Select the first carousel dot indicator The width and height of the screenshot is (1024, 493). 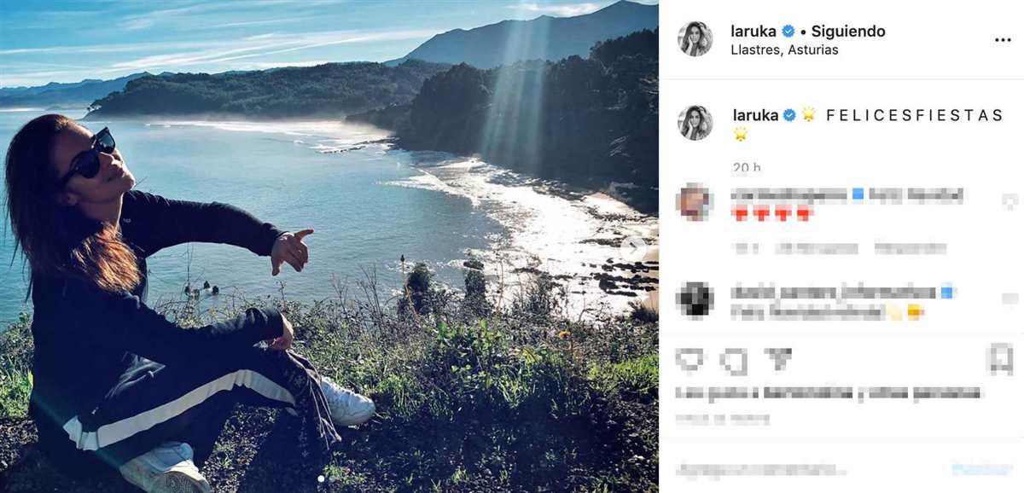pyautogui.click(x=321, y=478)
